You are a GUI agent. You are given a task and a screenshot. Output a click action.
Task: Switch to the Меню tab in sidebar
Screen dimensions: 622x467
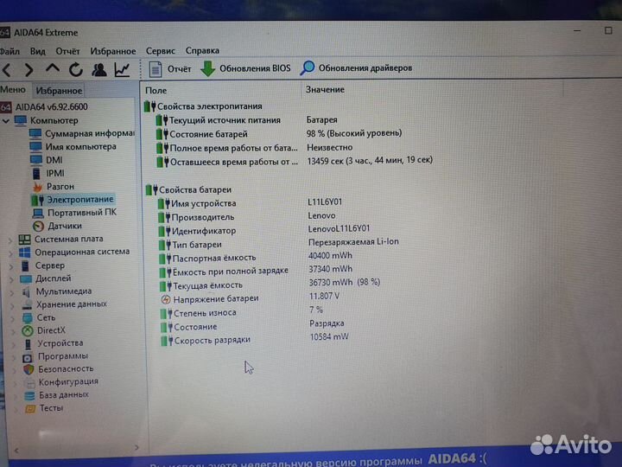(13, 90)
